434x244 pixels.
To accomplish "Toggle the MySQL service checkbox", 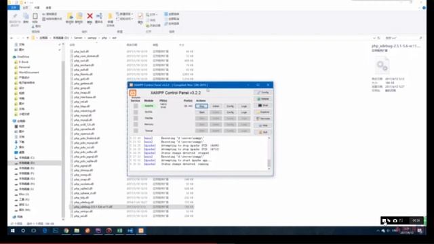I will [x=136, y=112].
